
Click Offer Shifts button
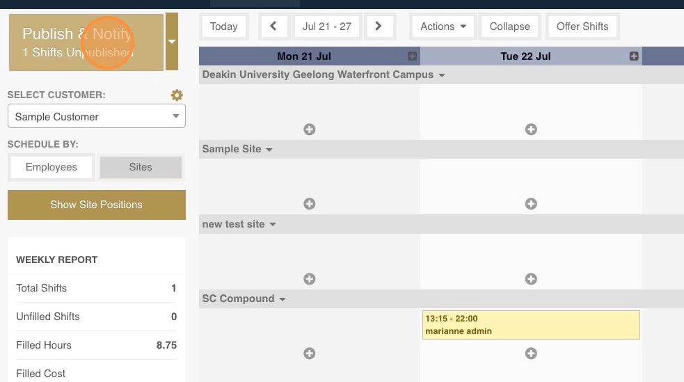coord(582,26)
